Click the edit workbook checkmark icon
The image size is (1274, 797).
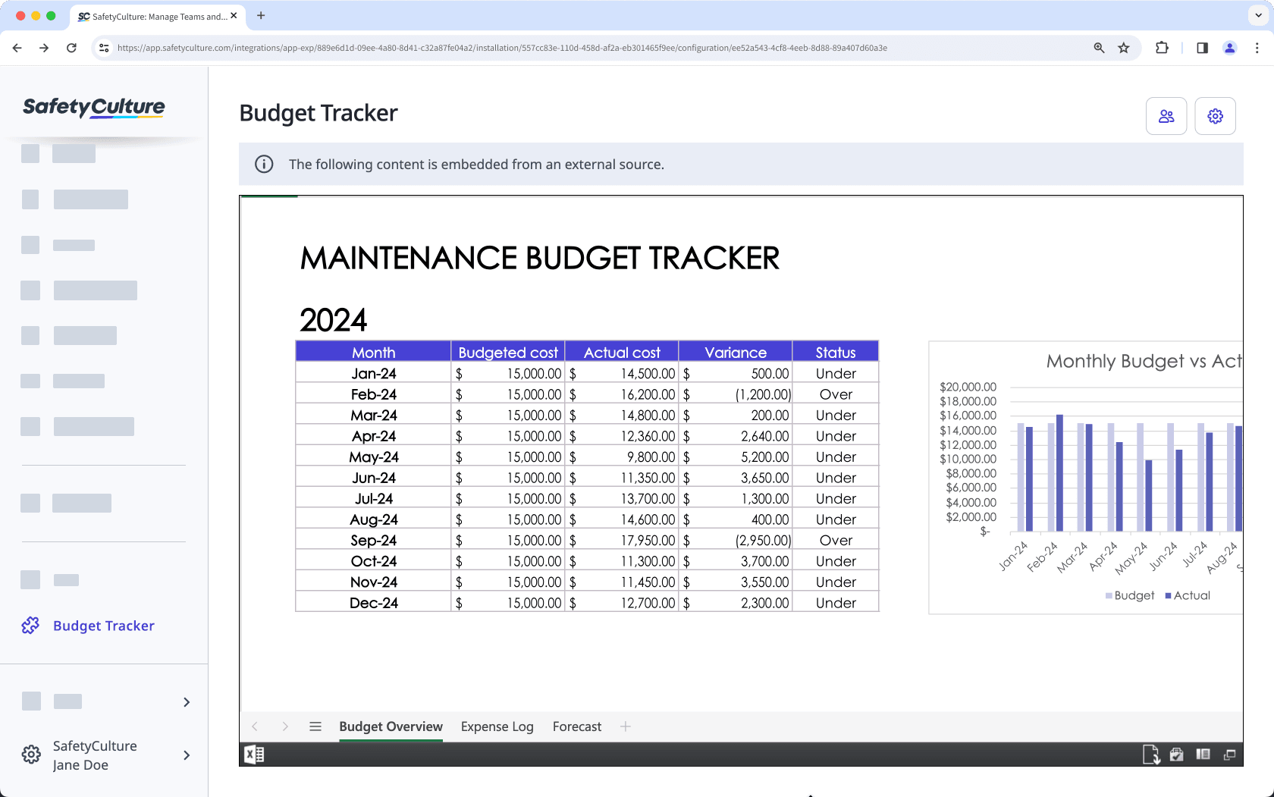[1177, 754]
